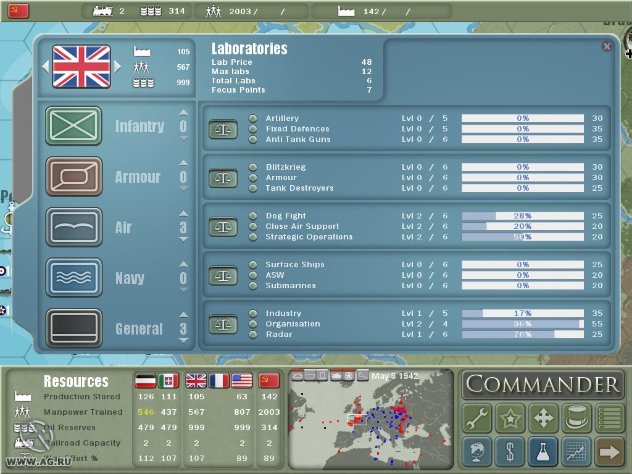The image size is (632, 474).
Task: Open the dollar sign purchase button
Action: [x=510, y=451]
